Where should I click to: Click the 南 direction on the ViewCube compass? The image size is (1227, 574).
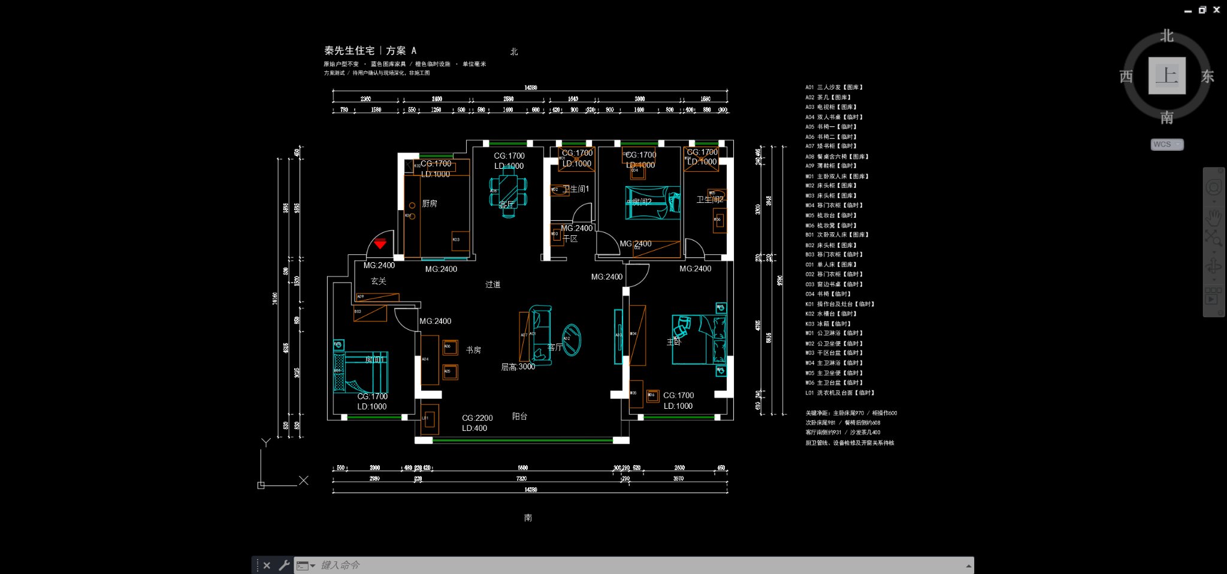(x=1166, y=117)
